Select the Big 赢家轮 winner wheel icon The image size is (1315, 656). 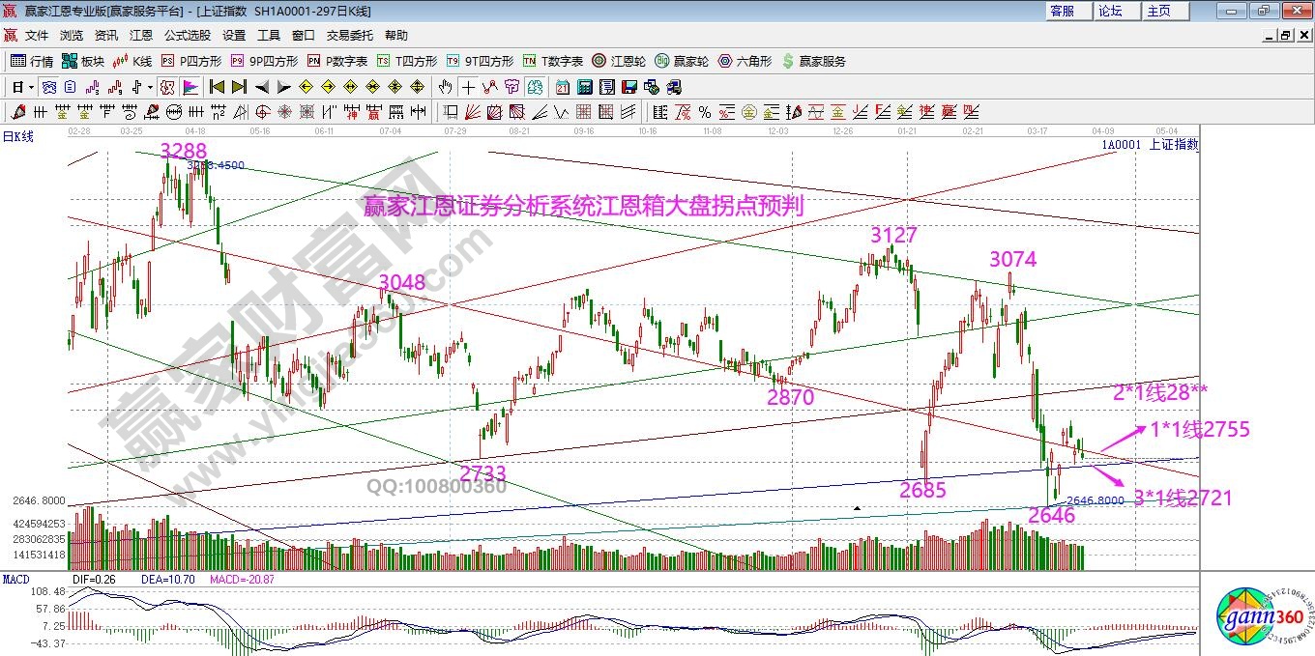coord(661,60)
